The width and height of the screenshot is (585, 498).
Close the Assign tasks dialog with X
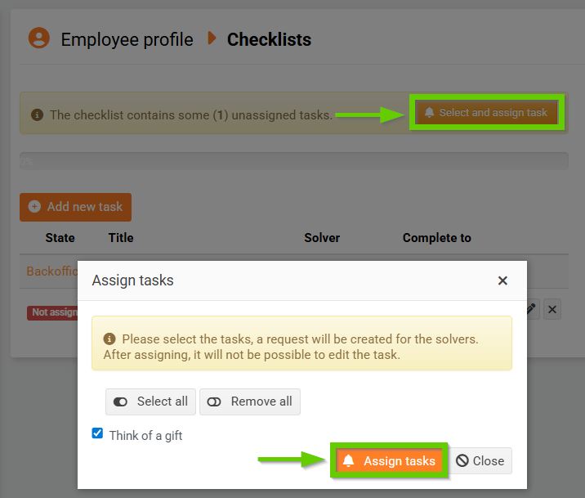(502, 280)
